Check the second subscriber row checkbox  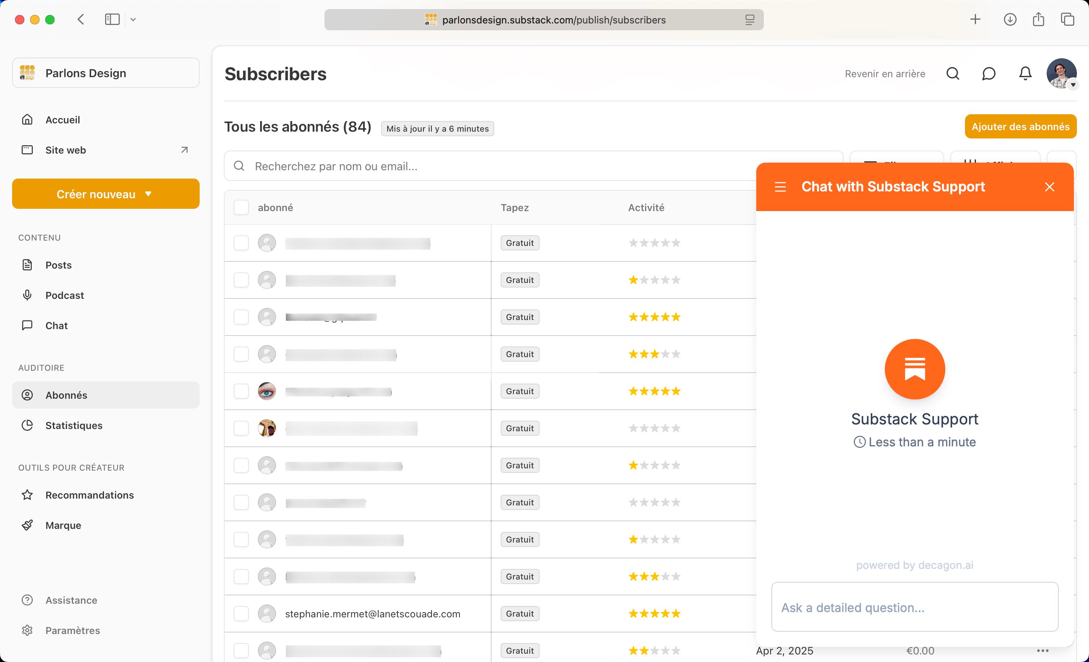[x=241, y=280]
